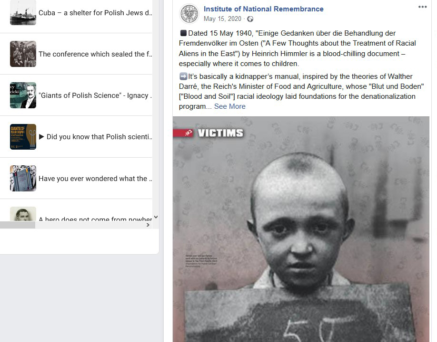Open the post options three-dots menu
437x342 pixels.
click(x=422, y=7)
